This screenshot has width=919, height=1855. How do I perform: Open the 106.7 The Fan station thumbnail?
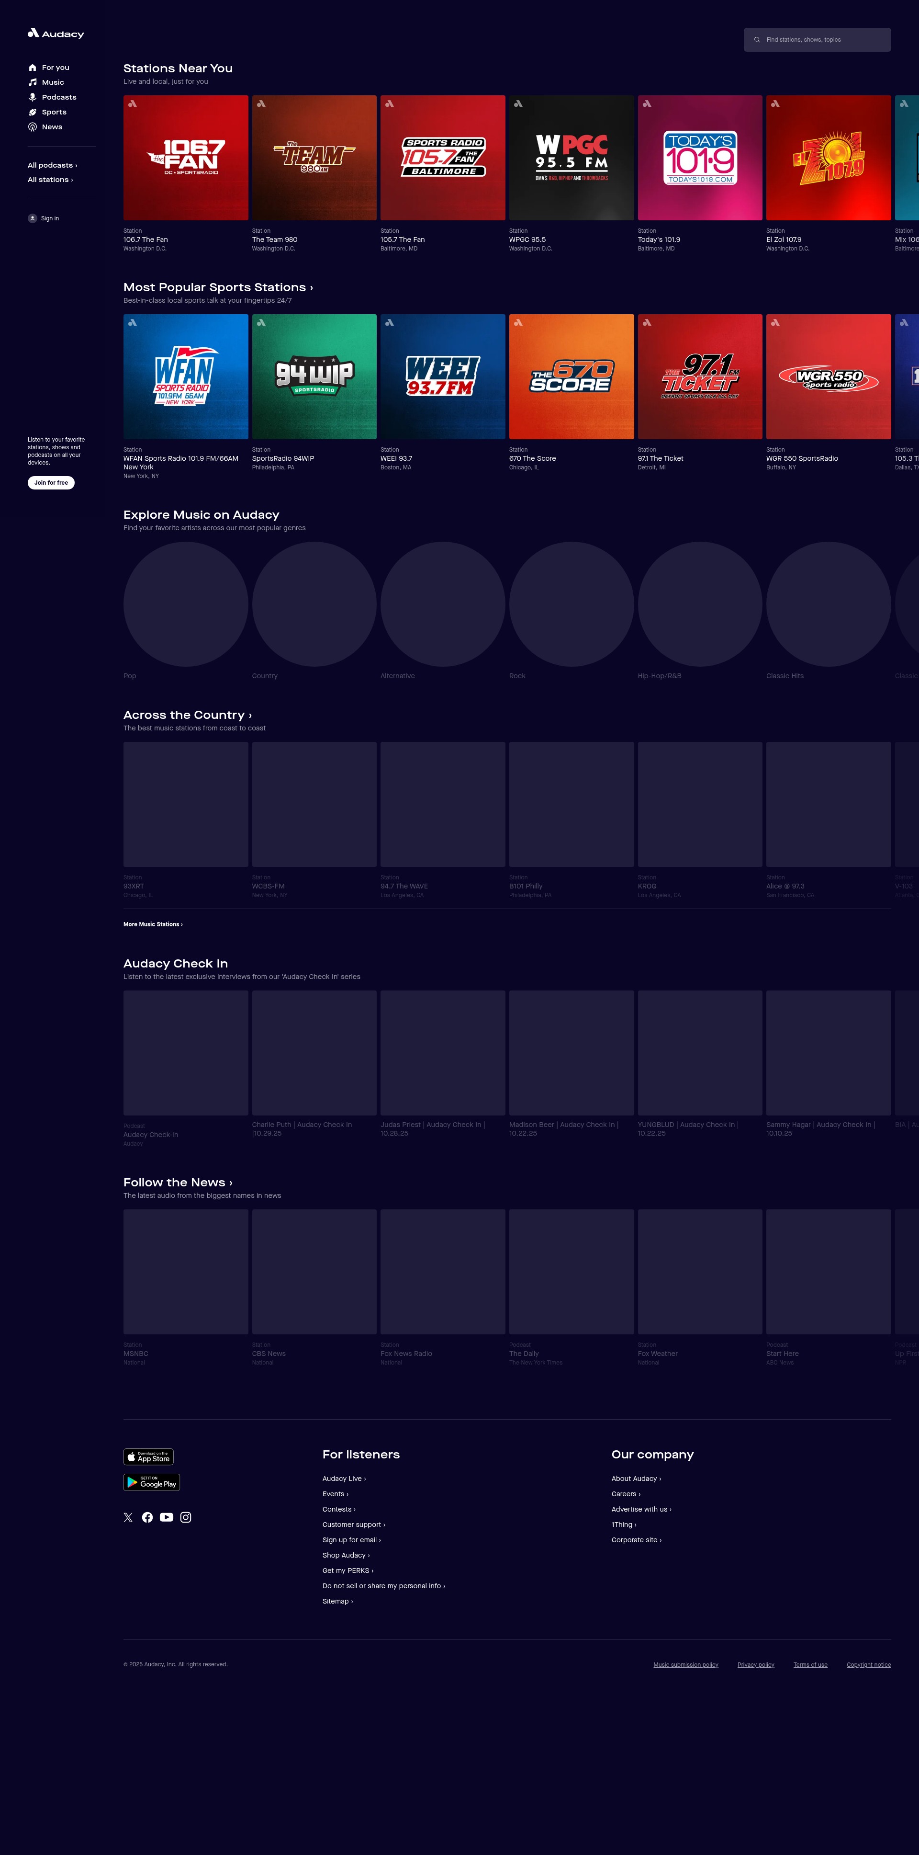pyautogui.click(x=186, y=158)
